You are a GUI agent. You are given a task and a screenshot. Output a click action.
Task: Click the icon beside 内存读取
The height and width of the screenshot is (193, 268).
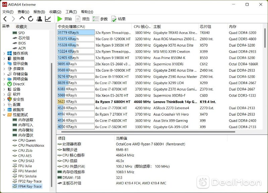point(15,120)
